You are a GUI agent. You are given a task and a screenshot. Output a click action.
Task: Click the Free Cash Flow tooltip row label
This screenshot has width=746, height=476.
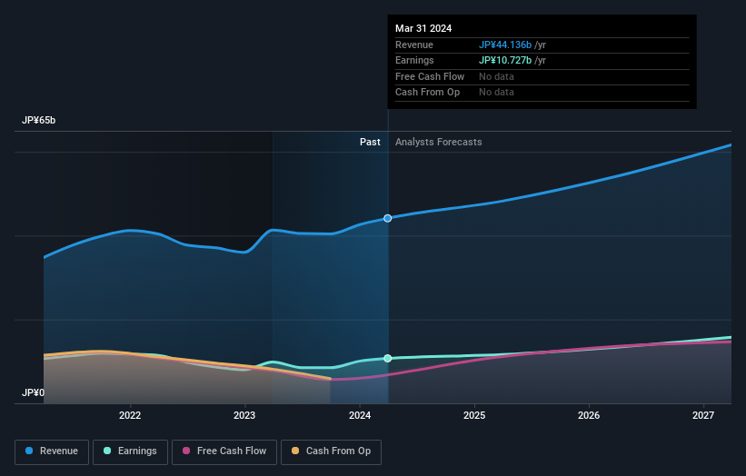click(430, 76)
